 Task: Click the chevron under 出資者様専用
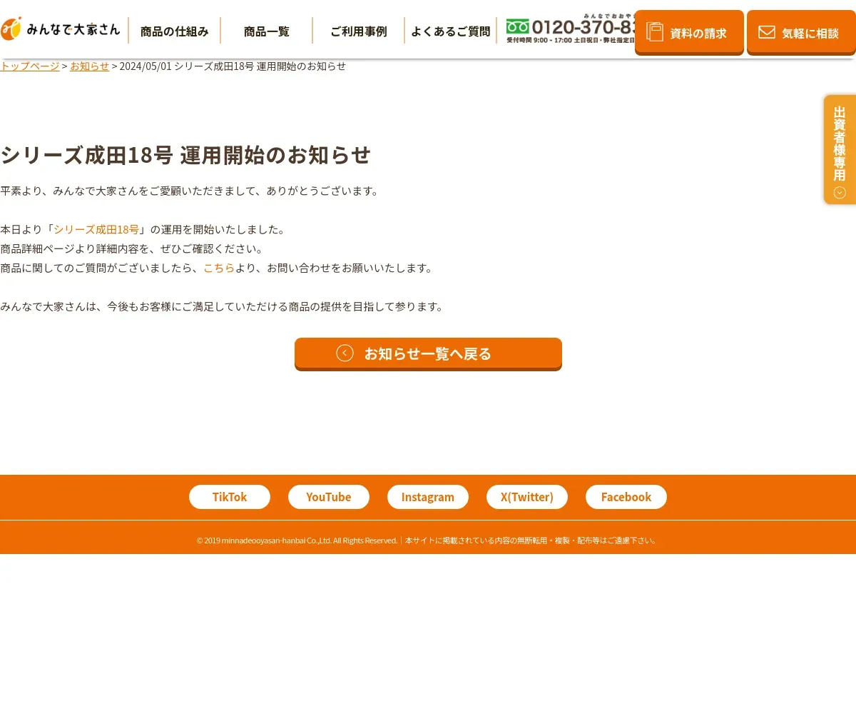click(x=840, y=192)
